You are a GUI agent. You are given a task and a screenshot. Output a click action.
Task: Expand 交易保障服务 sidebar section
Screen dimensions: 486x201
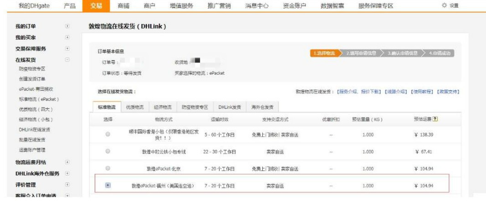pos(67,49)
